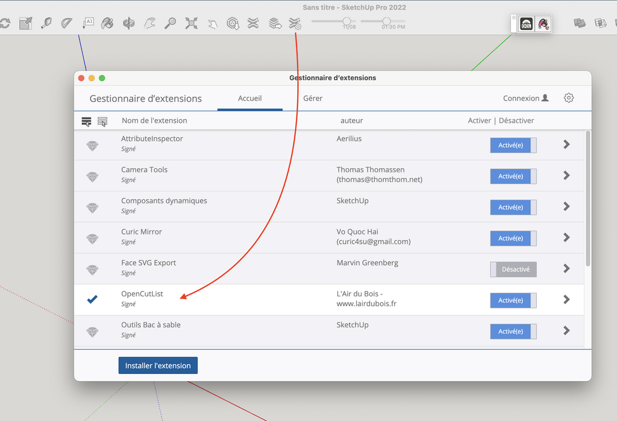This screenshot has width=617, height=421.
Task: Select the Paint Bucket tool
Action: (x=107, y=23)
